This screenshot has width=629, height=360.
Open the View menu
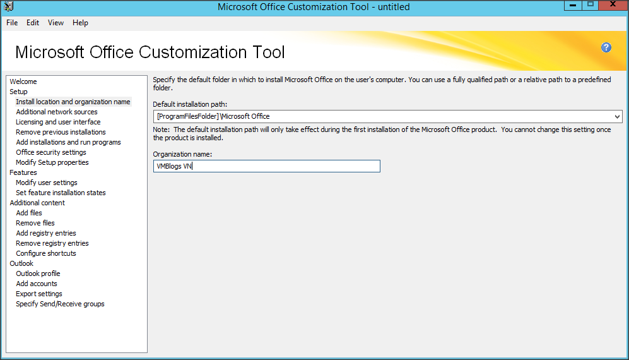[56, 23]
